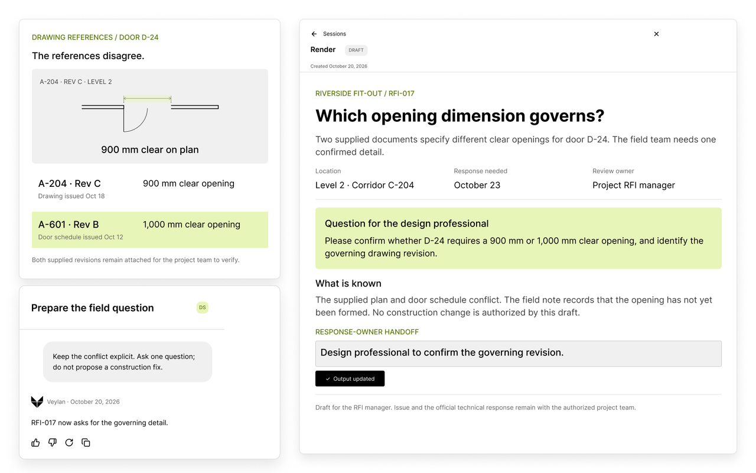This screenshot has height=473, width=756.
Task: Click the Question for the design professional box
Action: pos(519,238)
